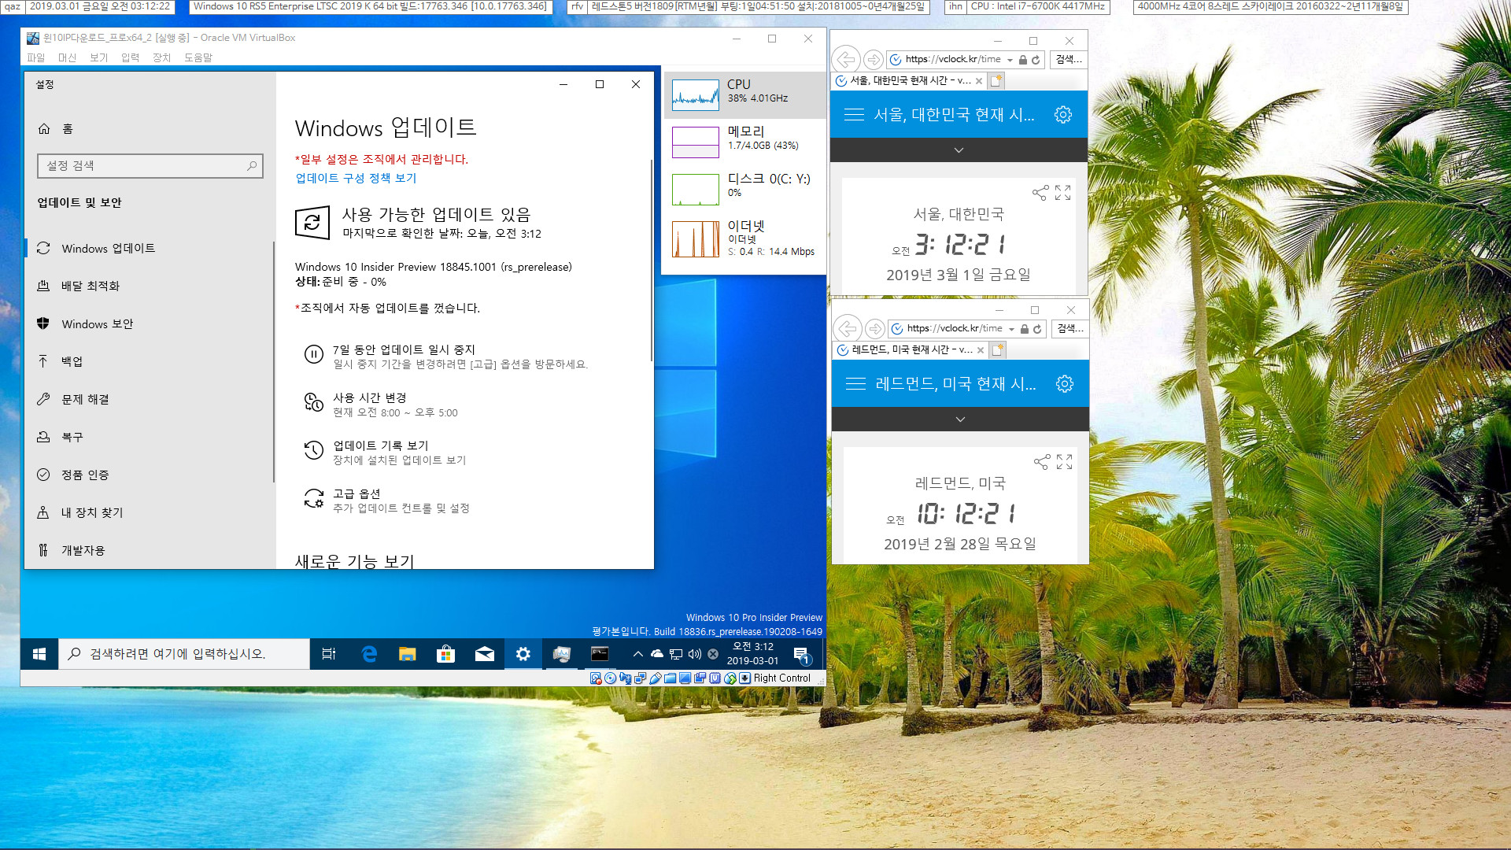This screenshot has width=1511, height=850.
Task: Open 머신 menu in VirtualBox
Action: click(67, 57)
